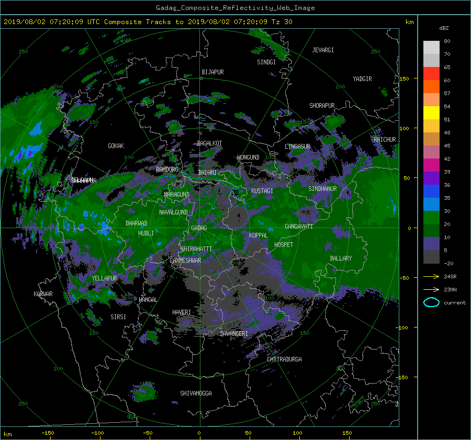Click the NAVALGUND city label
Viewport: 471px width, 440px height.
point(173,212)
